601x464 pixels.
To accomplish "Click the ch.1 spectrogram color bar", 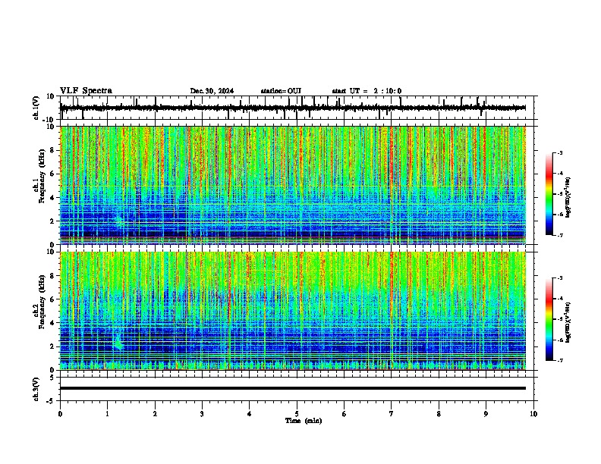I will coord(549,194).
